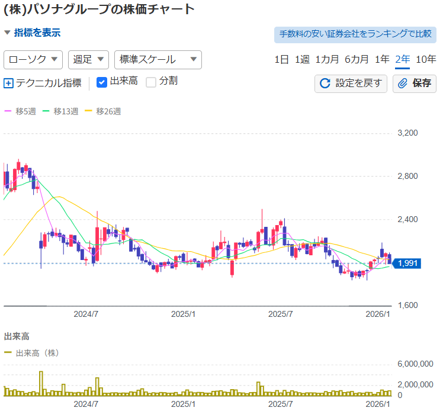443x414 pixels.
Task: Open the 週足 interval dropdown
Action: point(88,60)
